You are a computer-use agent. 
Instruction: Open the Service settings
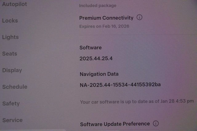(x=12, y=120)
